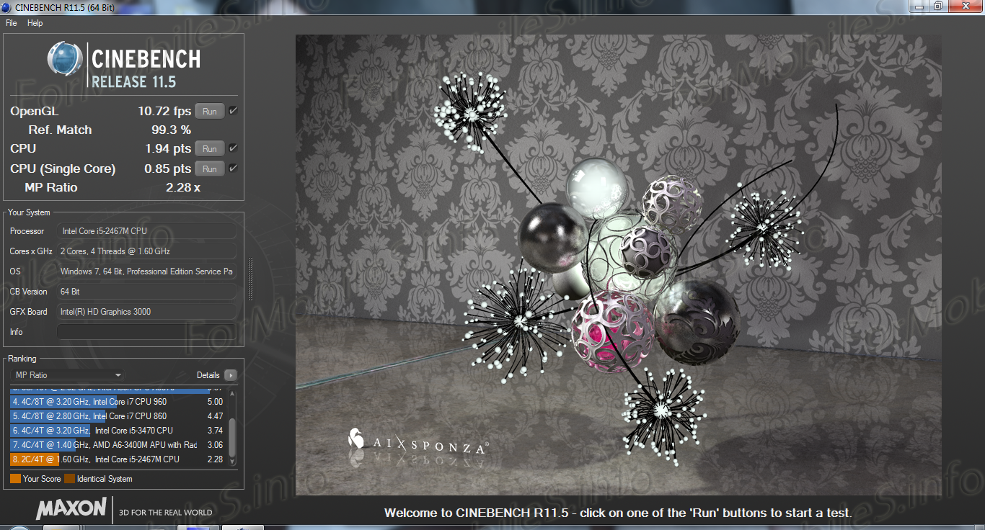
Task: Run the CPU (Single Core) benchmark
Action: [209, 169]
